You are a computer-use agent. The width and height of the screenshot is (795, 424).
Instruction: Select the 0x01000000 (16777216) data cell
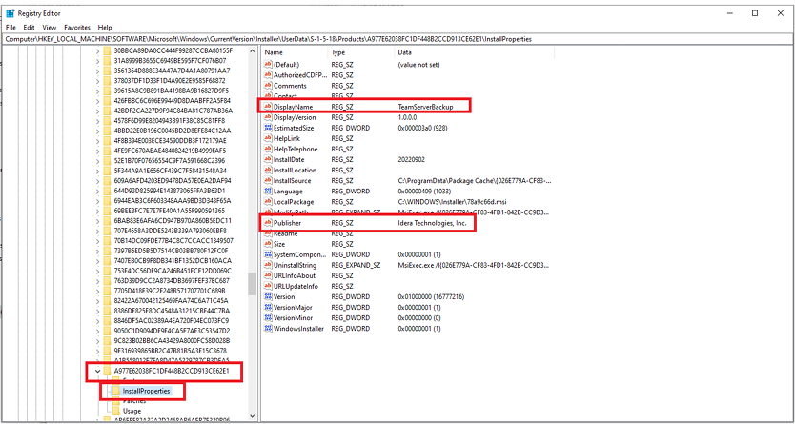[x=432, y=297]
